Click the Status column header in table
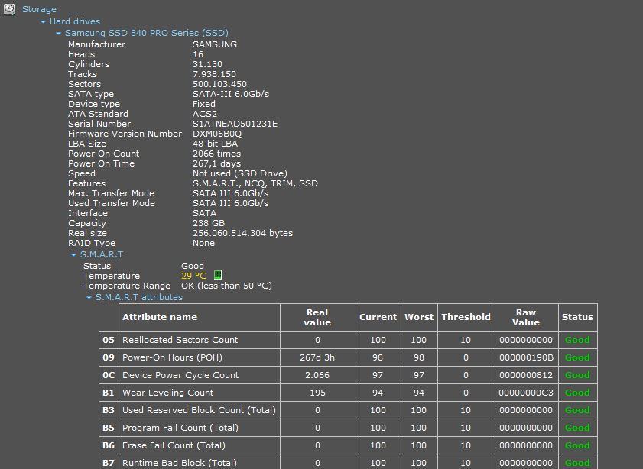643x469 pixels. click(577, 317)
